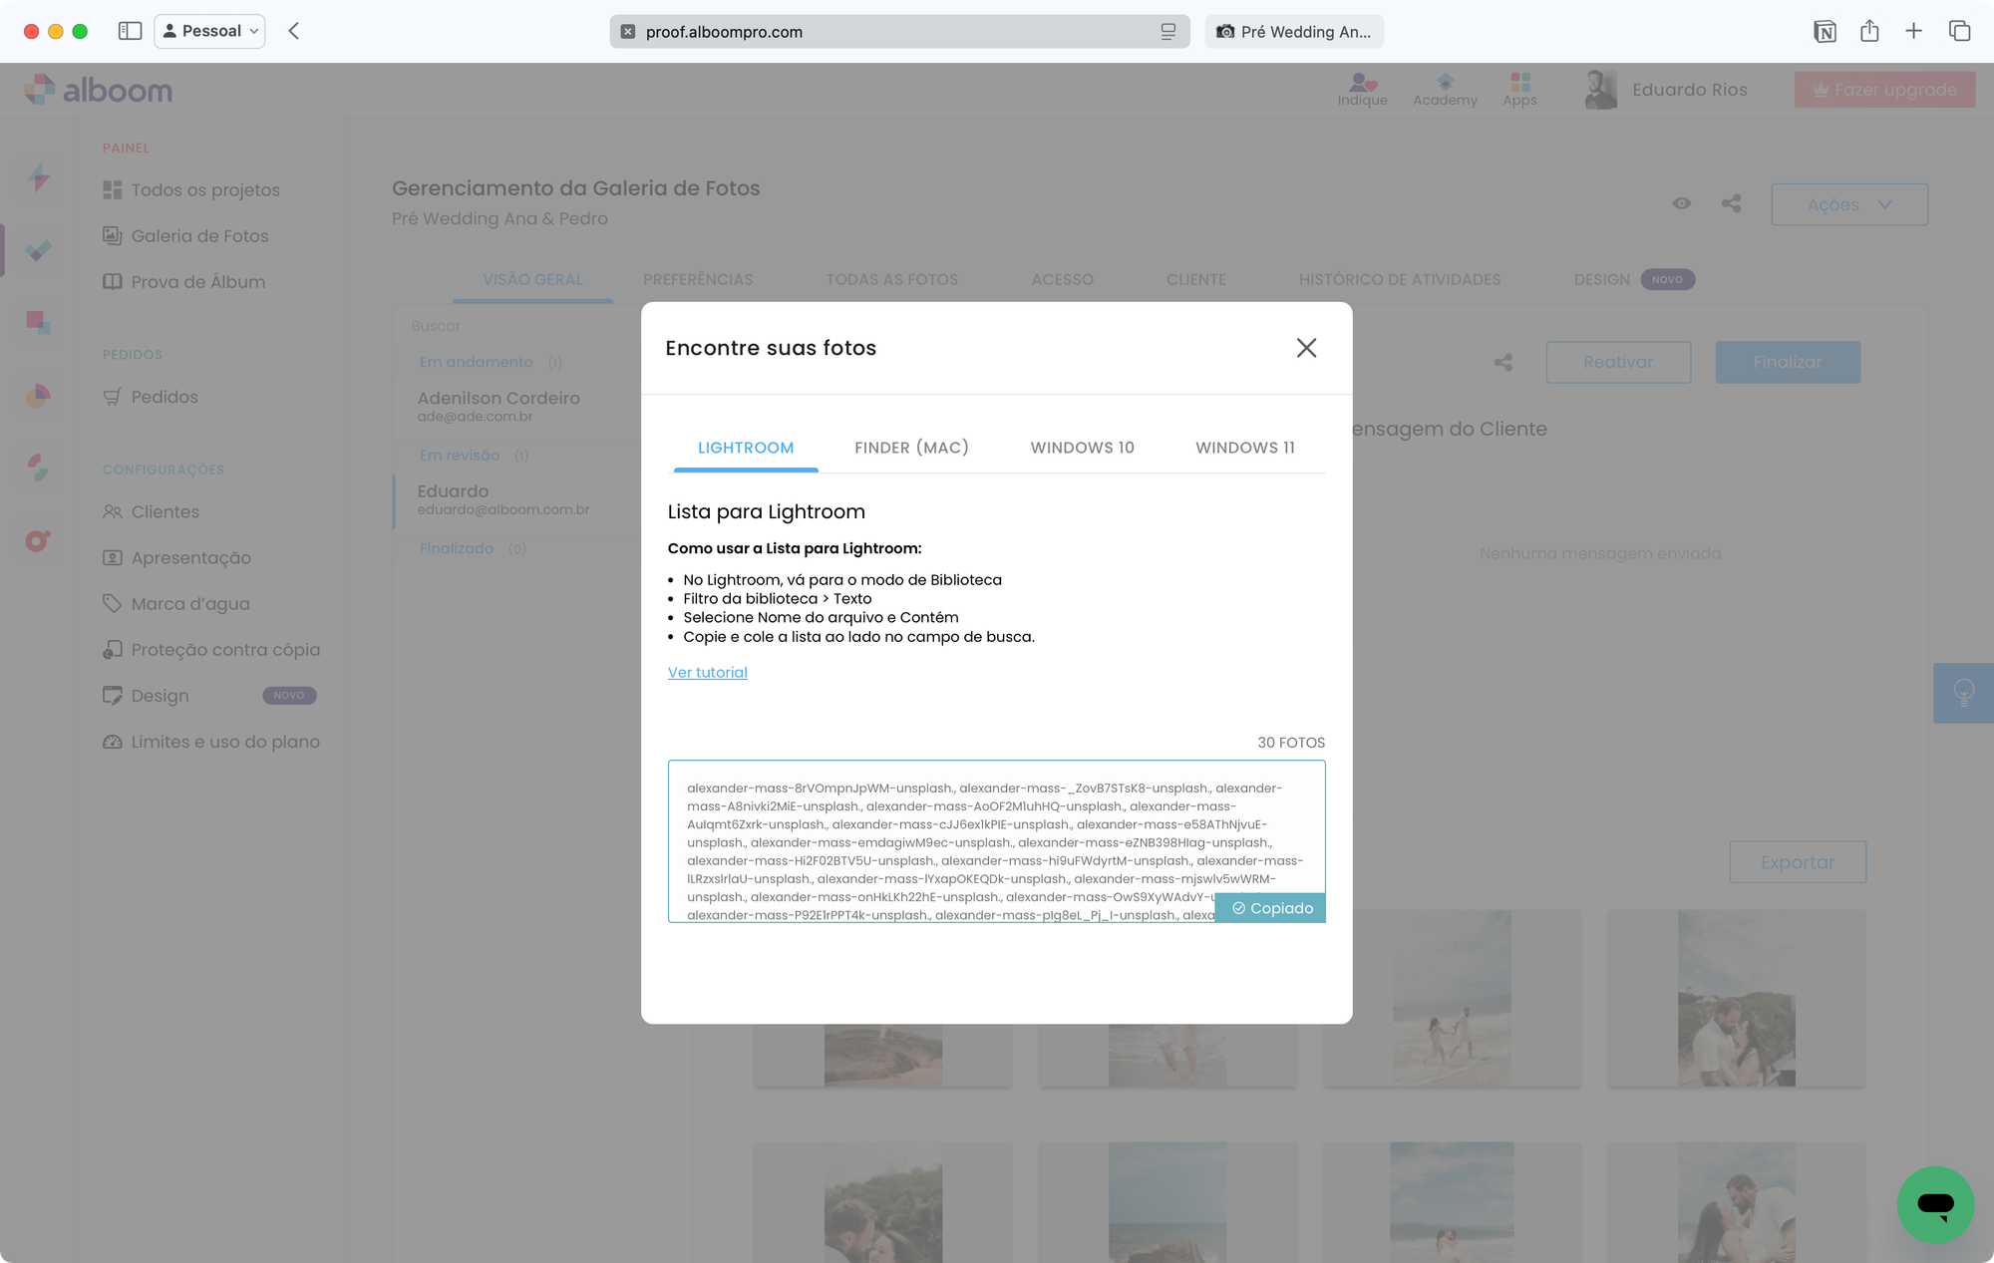Click the lightbulb tip icon on right edge

1962,692
